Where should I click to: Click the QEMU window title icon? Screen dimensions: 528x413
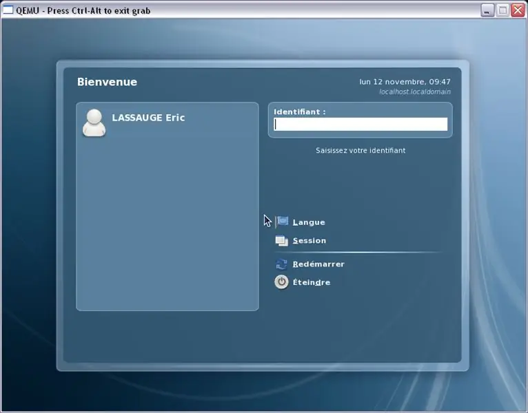pos(8,10)
